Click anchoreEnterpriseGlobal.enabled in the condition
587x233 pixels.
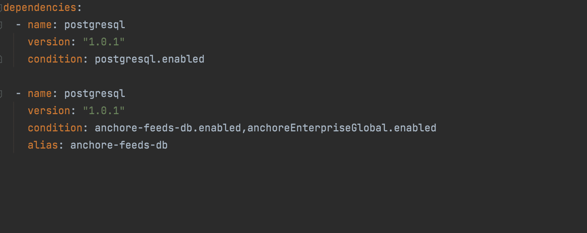click(342, 128)
